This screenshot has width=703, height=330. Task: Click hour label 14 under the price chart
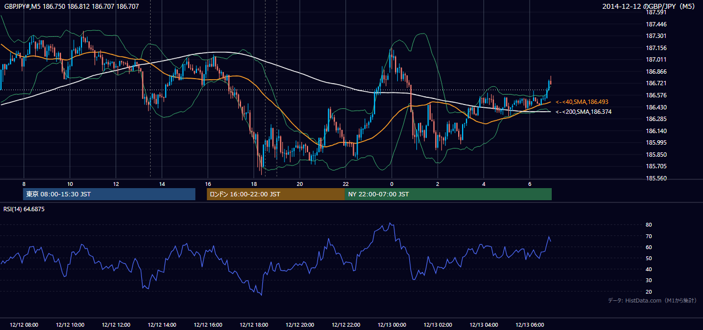tap(162, 184)
